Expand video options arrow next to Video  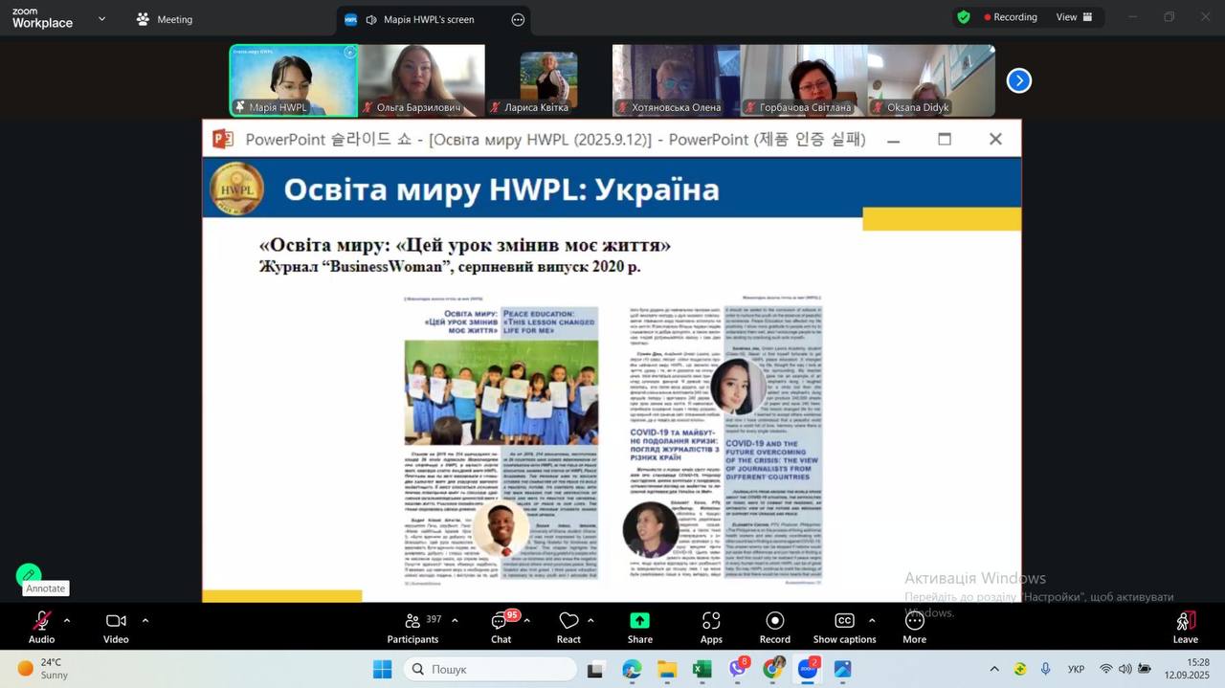point(145,620)
